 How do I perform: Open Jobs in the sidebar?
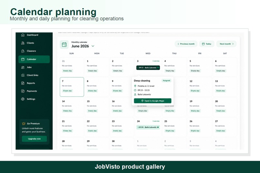point(34,67)
